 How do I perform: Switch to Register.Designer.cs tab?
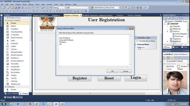pos(41,15)
